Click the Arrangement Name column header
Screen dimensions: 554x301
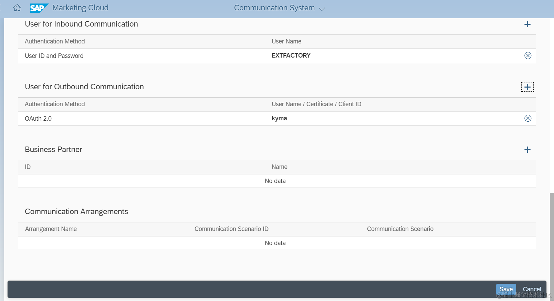(x=51, y=229)
